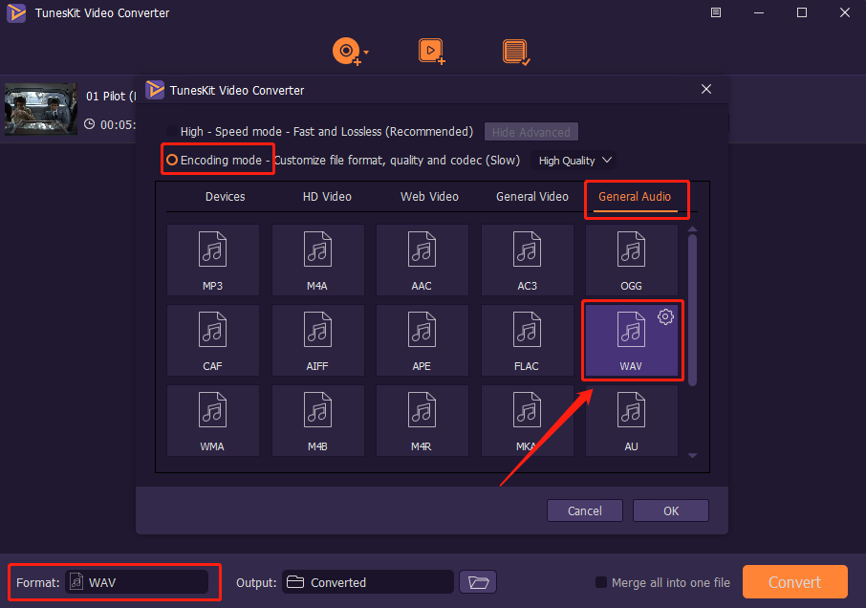Viewport: 866px width, 608px height.
Task: Select the MKA audio format
Action: 527,421
